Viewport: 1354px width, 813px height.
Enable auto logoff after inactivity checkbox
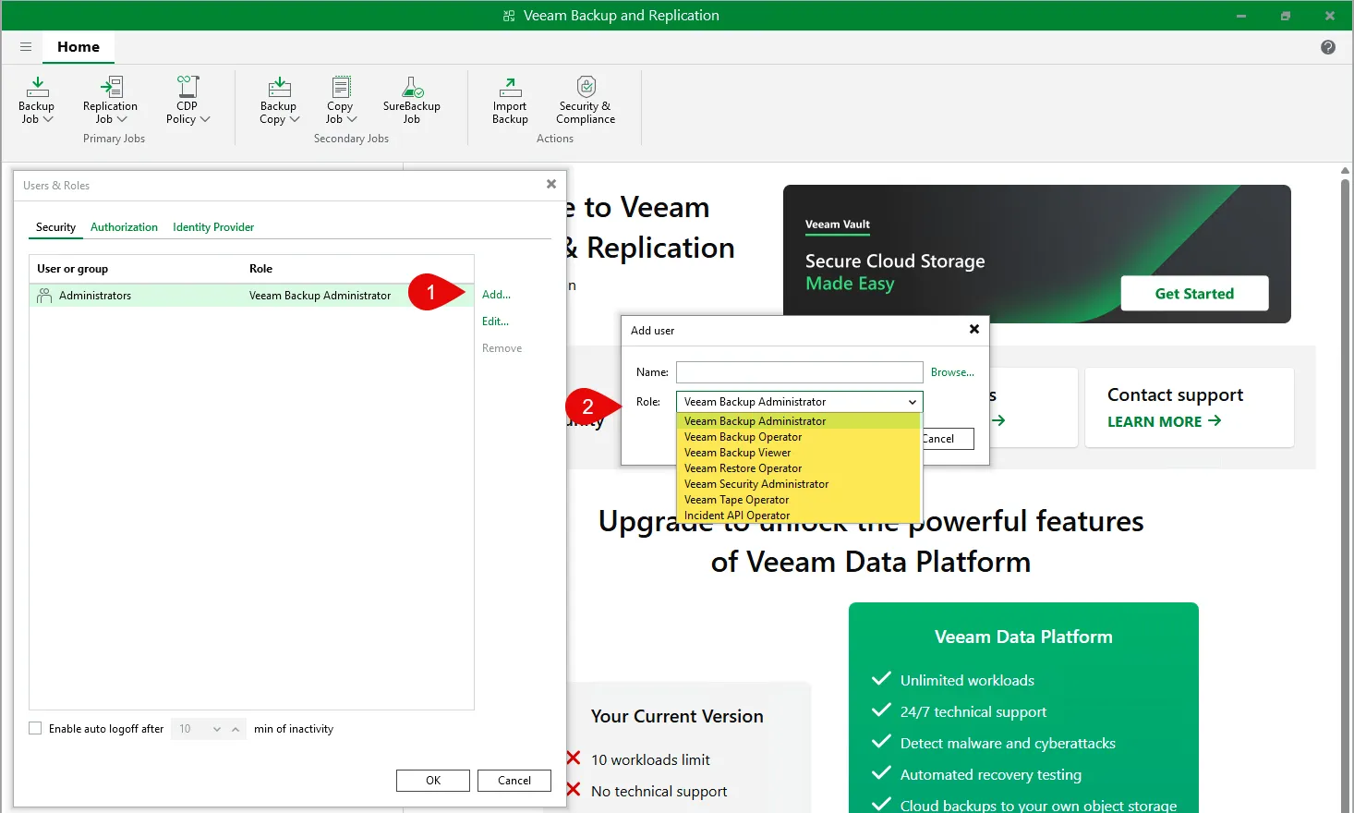[x=36, y=729]
